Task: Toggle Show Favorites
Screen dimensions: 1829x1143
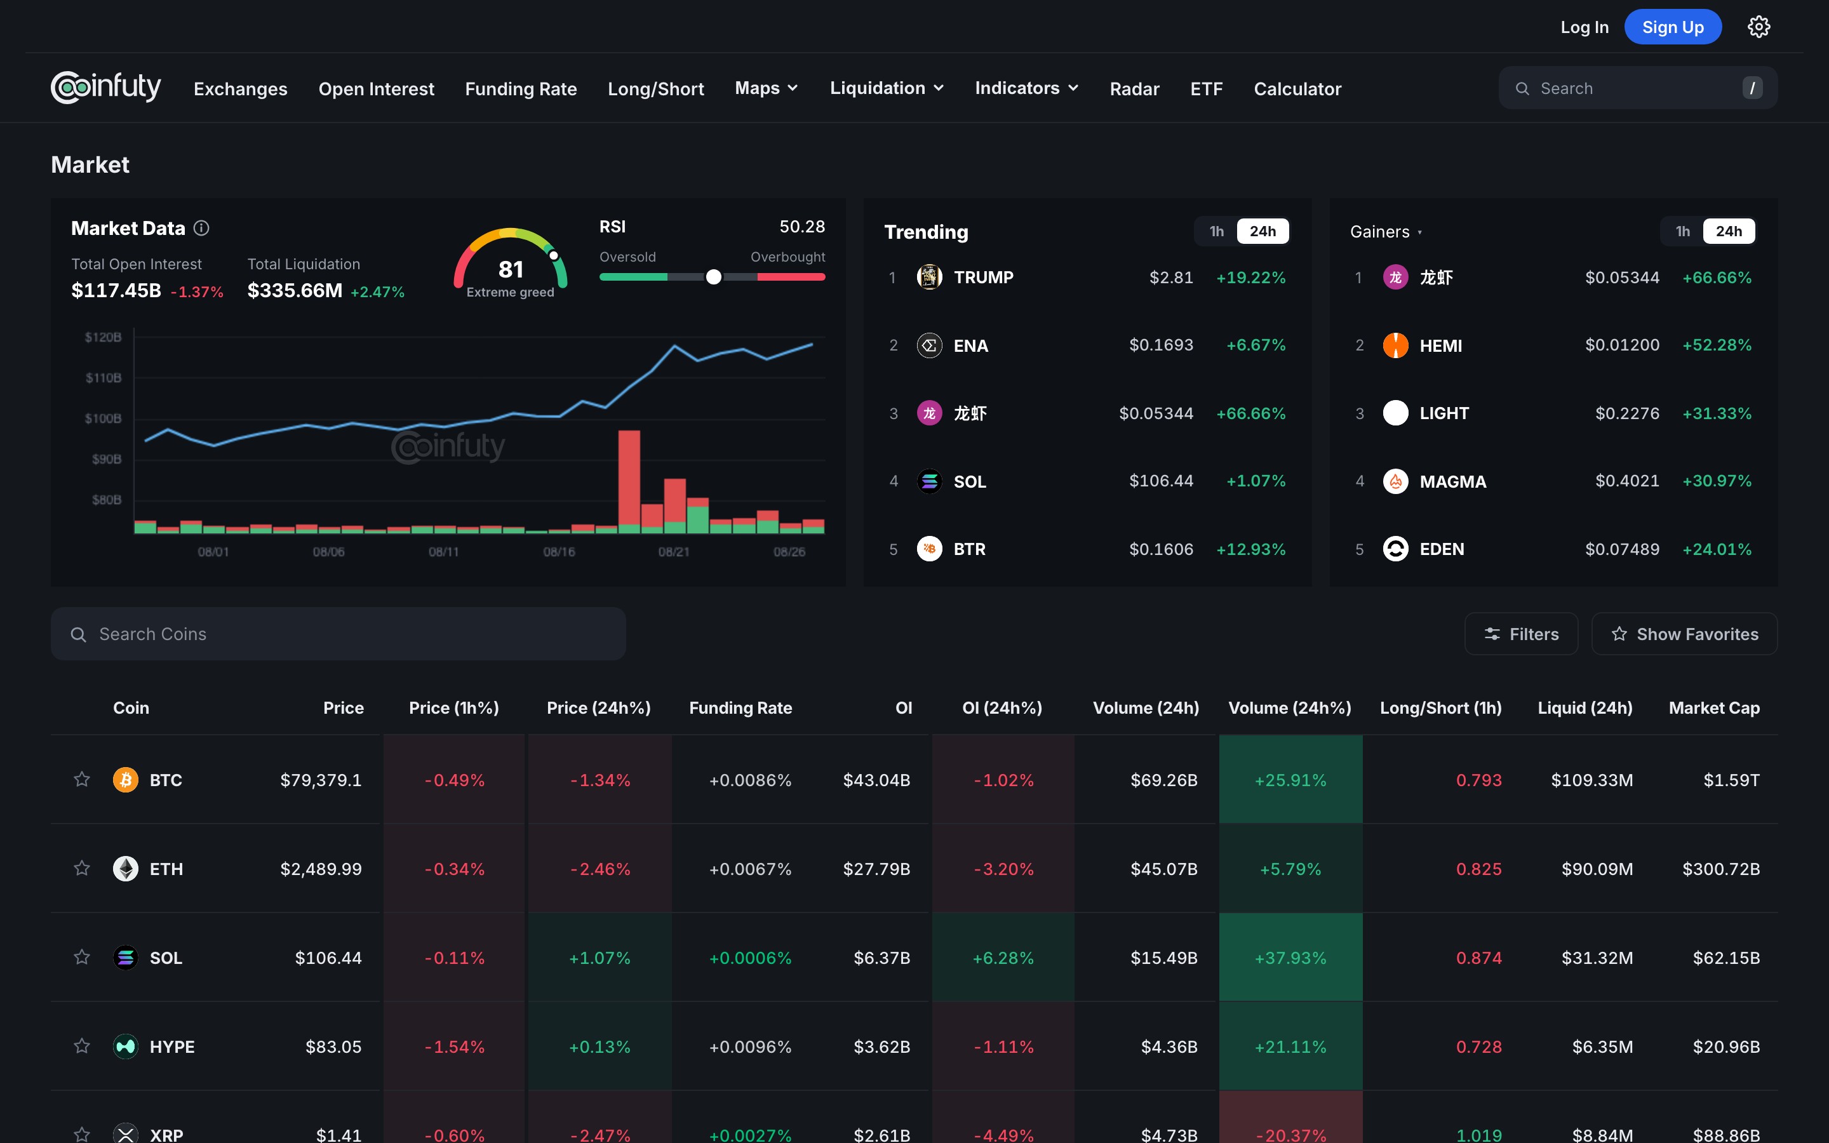Action: pyautogui.click(x=1685, y=634)
